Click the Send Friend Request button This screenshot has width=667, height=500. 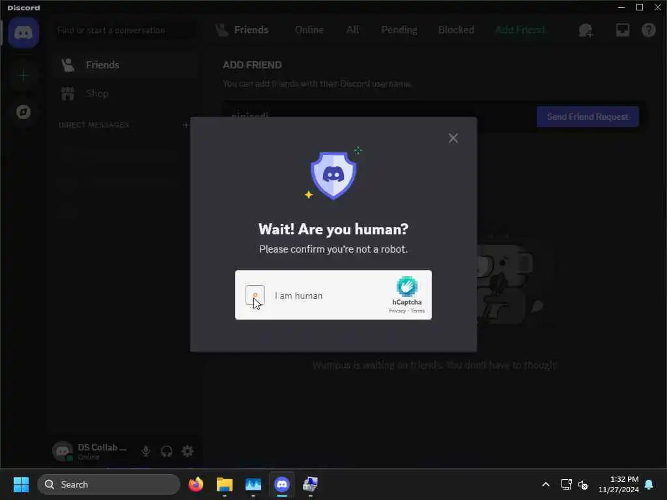[x=588, y=117]
